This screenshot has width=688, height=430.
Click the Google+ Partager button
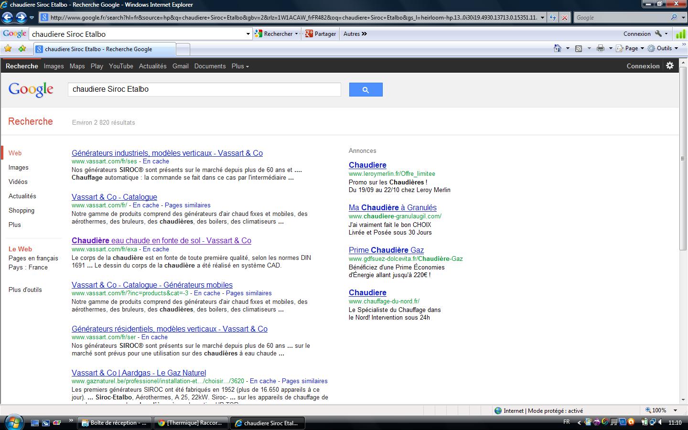pos(321,34)
